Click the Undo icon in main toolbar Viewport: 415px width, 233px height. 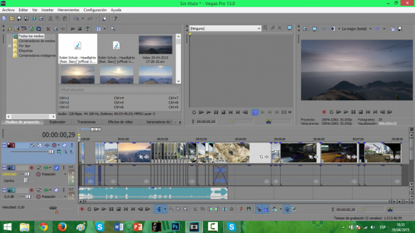77,19
